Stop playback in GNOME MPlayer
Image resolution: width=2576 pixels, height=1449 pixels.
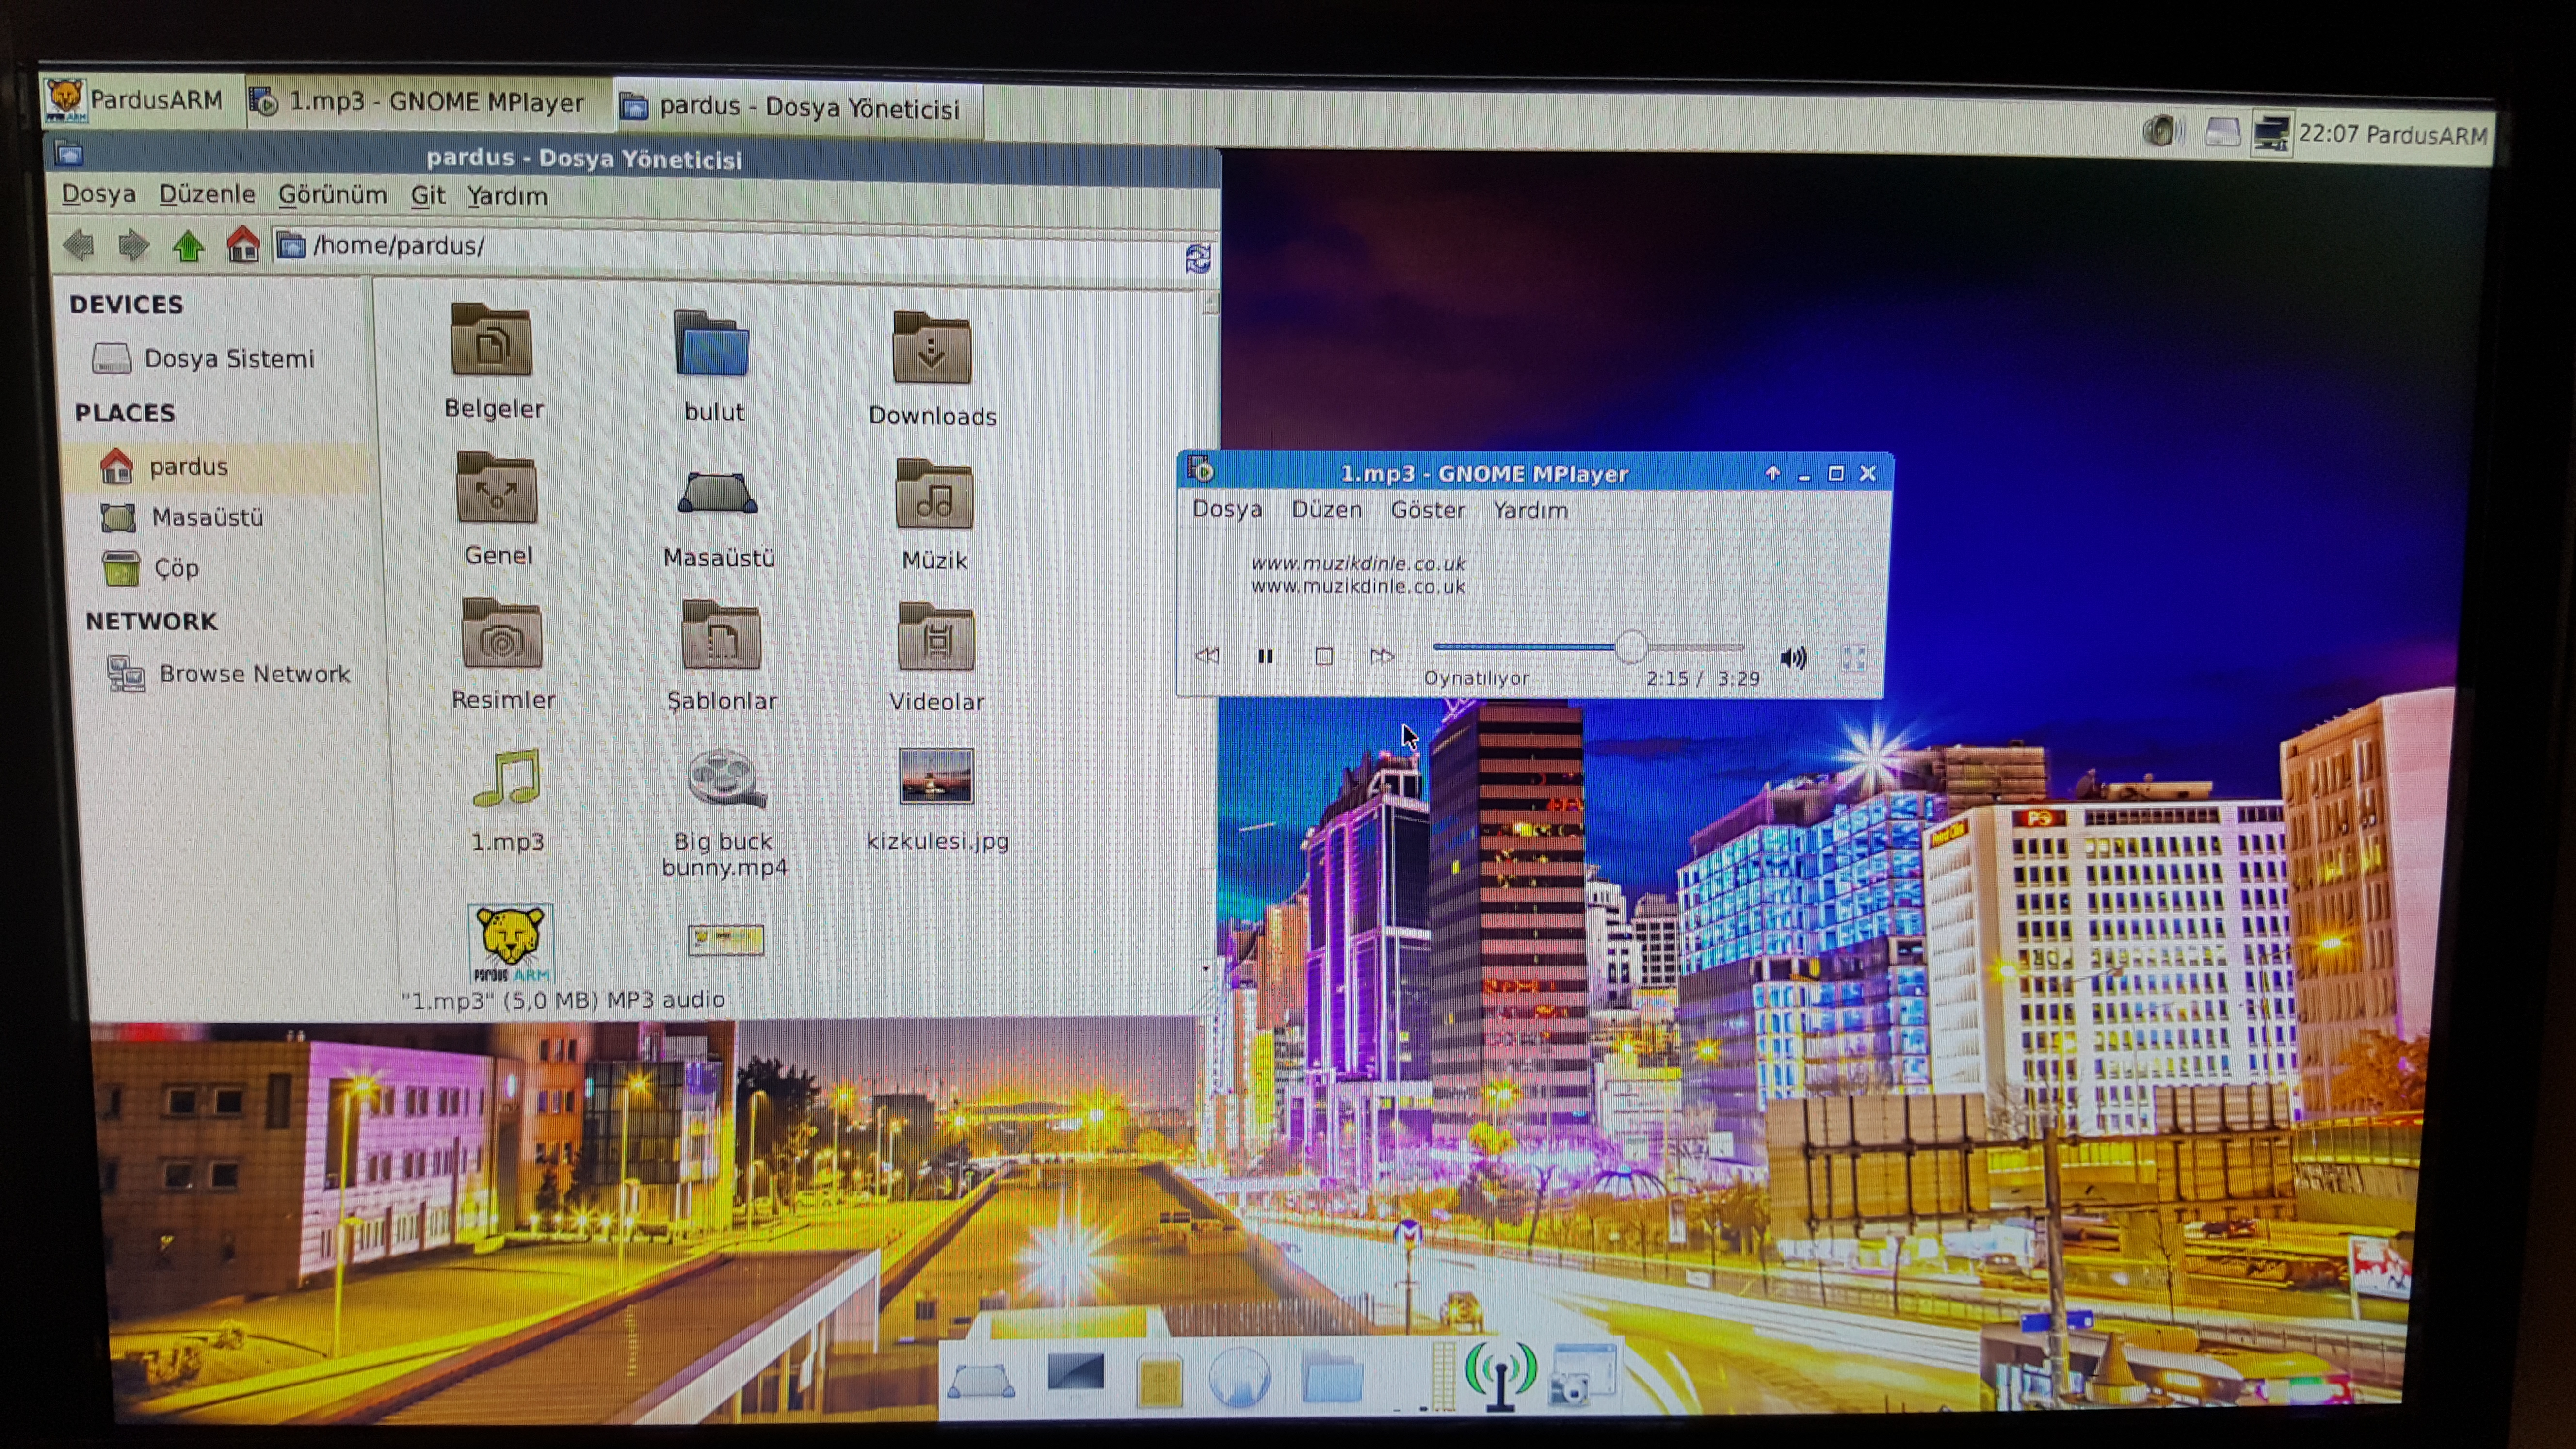(x=1324, y=656)
